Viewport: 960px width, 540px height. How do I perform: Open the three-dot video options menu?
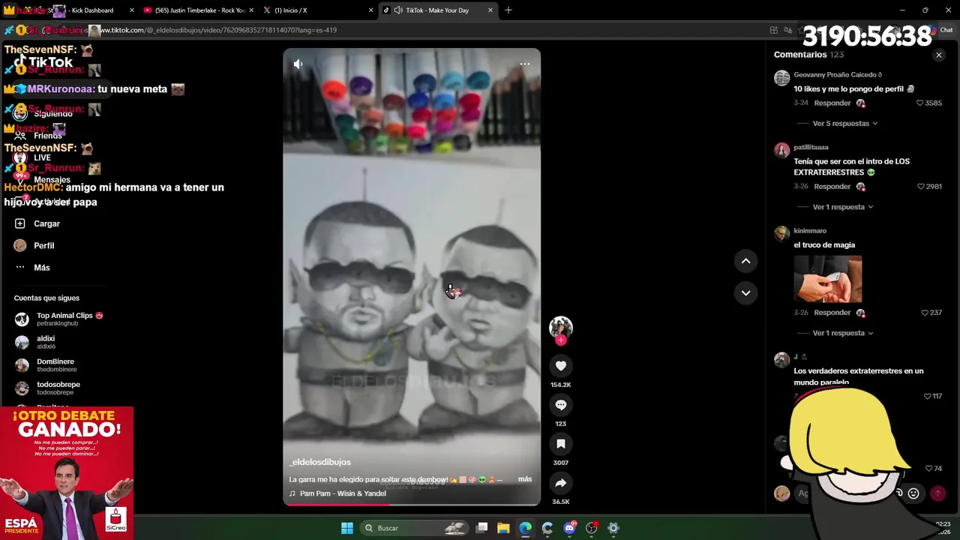pos(525,64)
